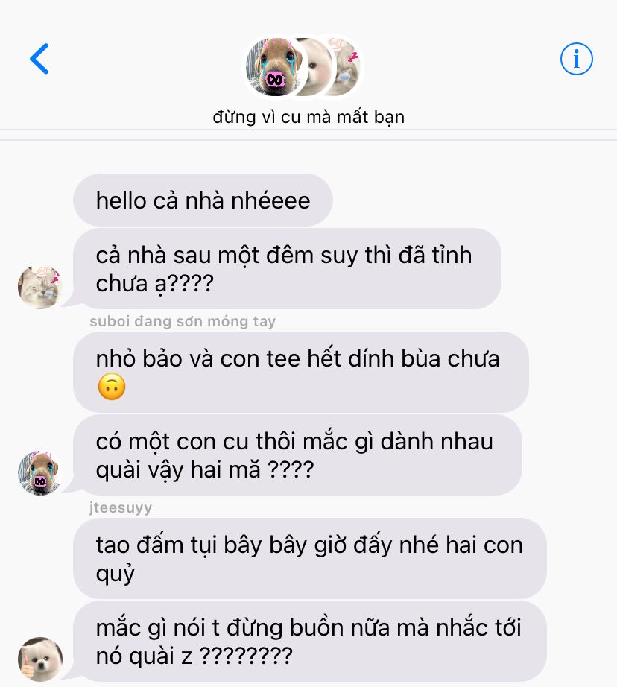617x687 pixels.
Task: Open the sleeping cat avatar in header
Action: coord(347,67)
